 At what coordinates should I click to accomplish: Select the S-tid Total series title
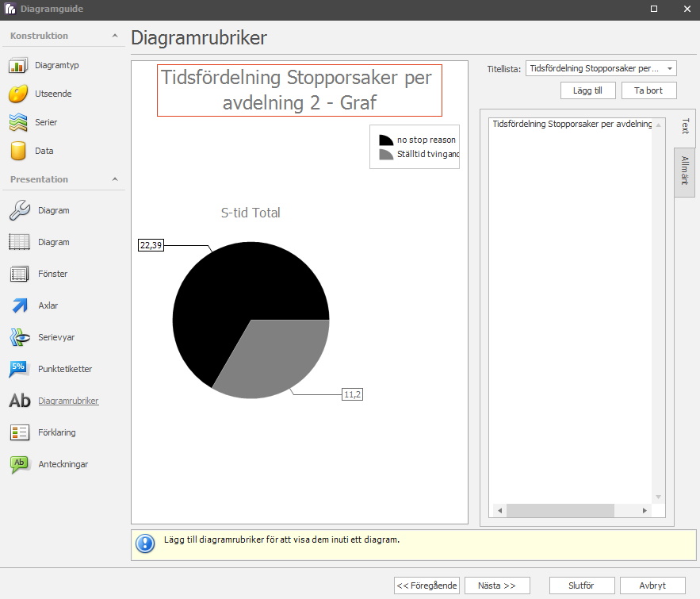point(251,213)
